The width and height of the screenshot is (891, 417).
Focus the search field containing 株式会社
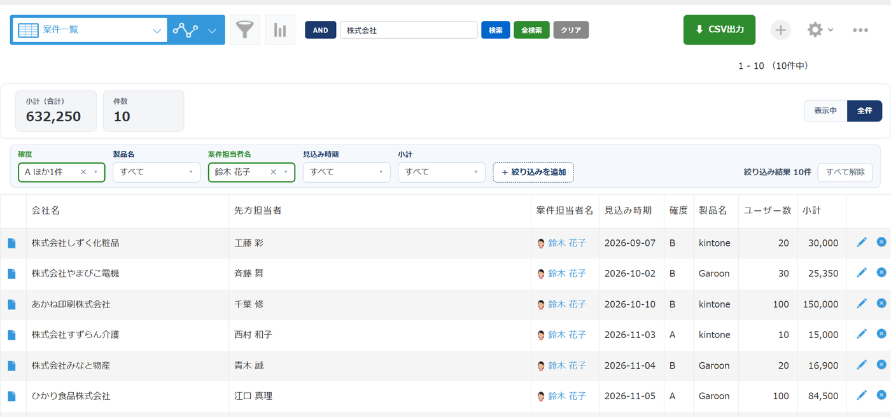[x=409, y=30]
